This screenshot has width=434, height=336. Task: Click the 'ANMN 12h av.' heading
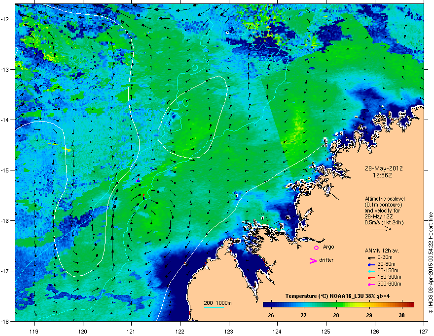coord(382,251)
